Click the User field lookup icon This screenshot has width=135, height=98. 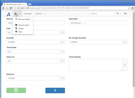(x=9, y=32)
